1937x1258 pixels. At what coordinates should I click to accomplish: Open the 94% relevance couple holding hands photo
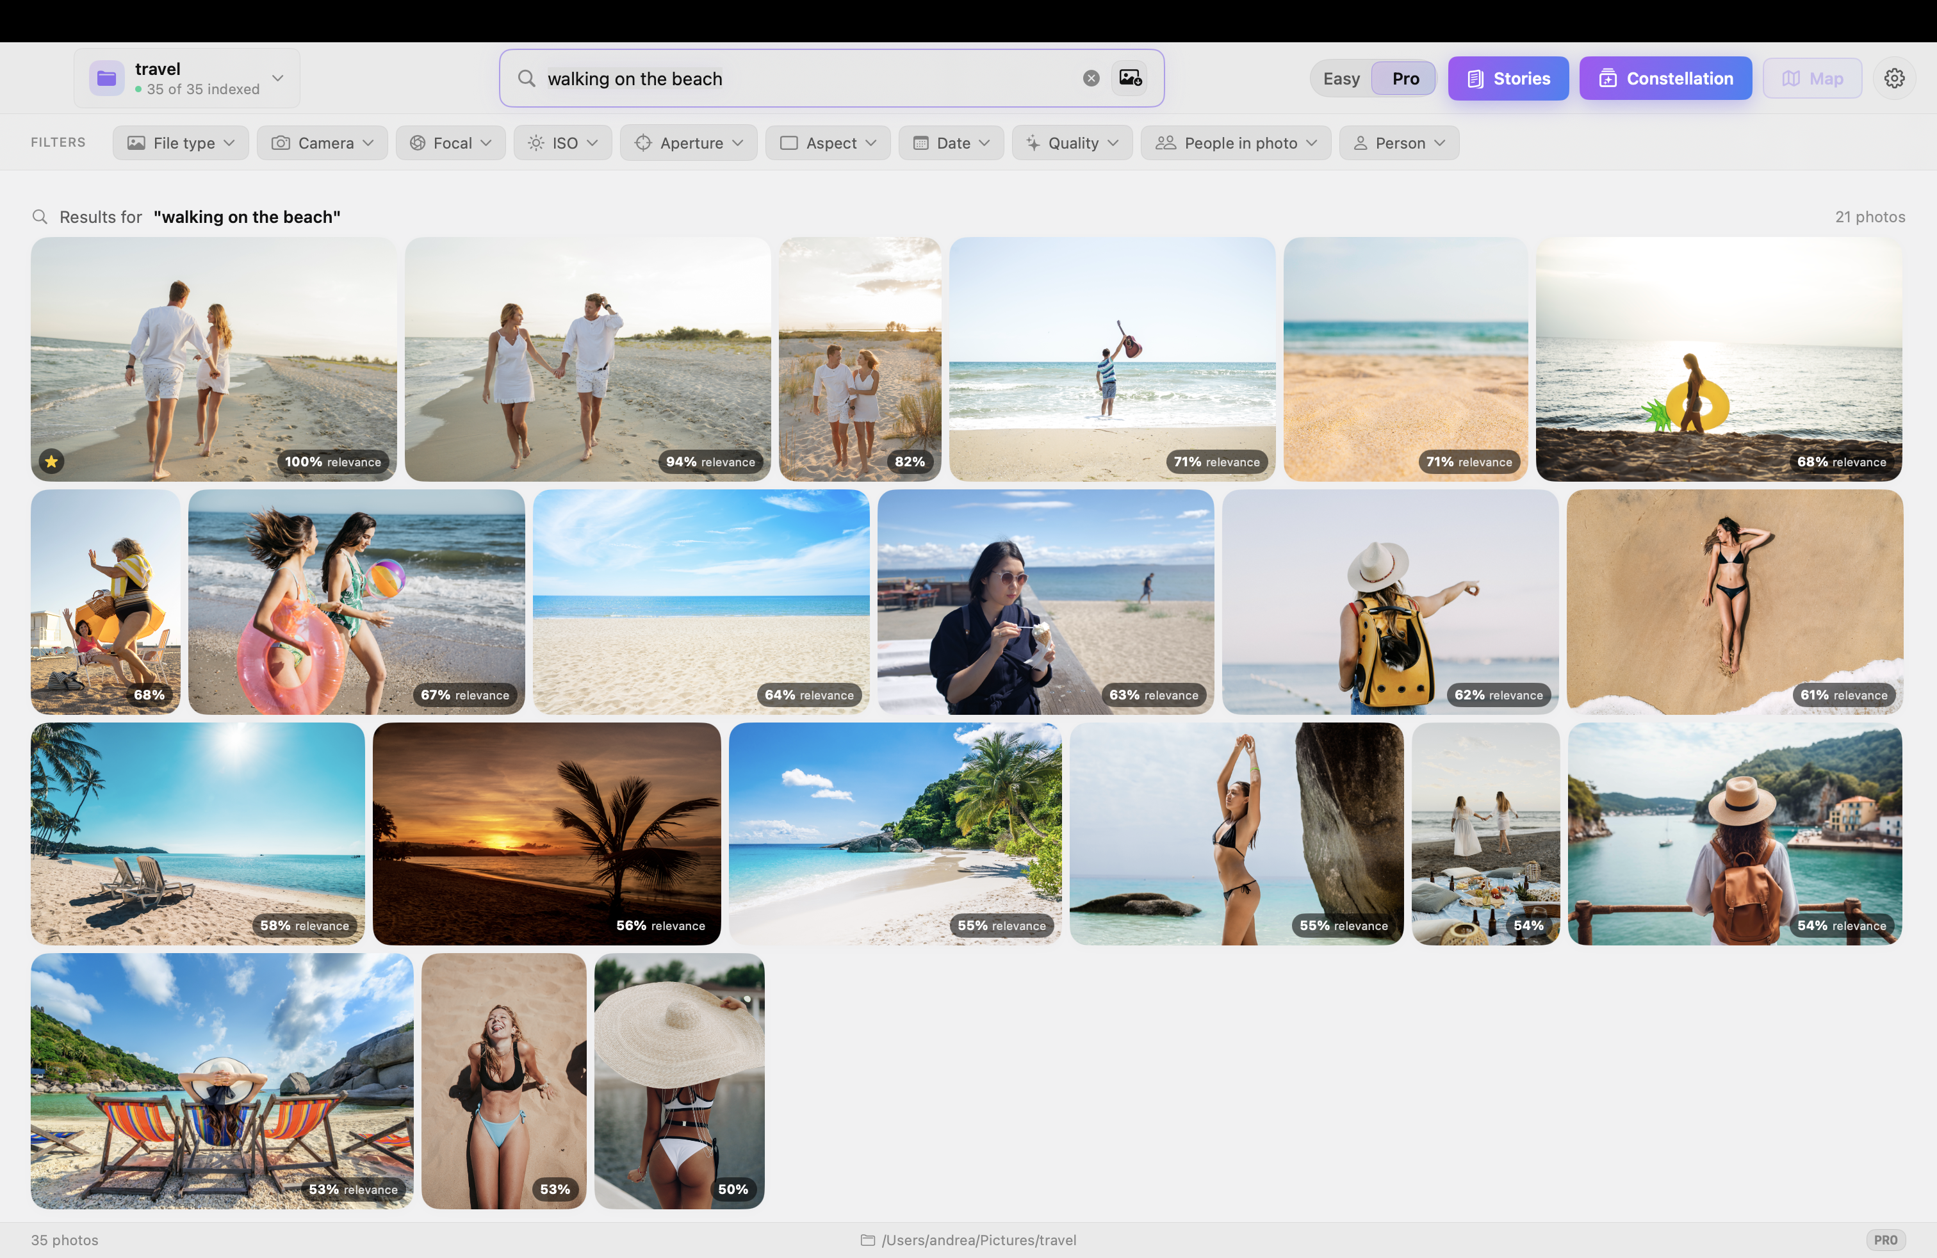tap(587, 359)
